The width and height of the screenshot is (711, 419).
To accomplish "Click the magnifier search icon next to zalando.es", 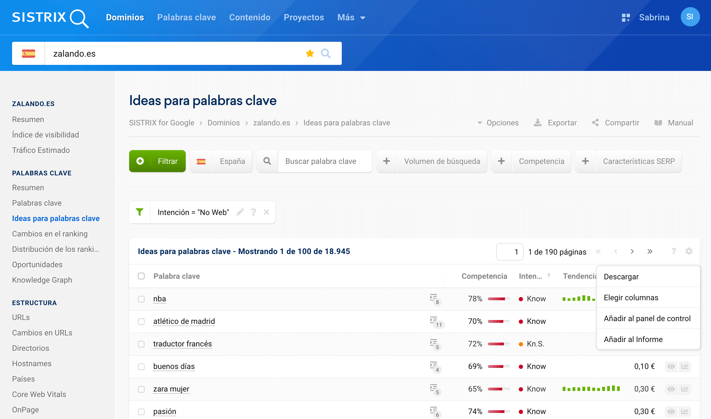I will [326, 53].
